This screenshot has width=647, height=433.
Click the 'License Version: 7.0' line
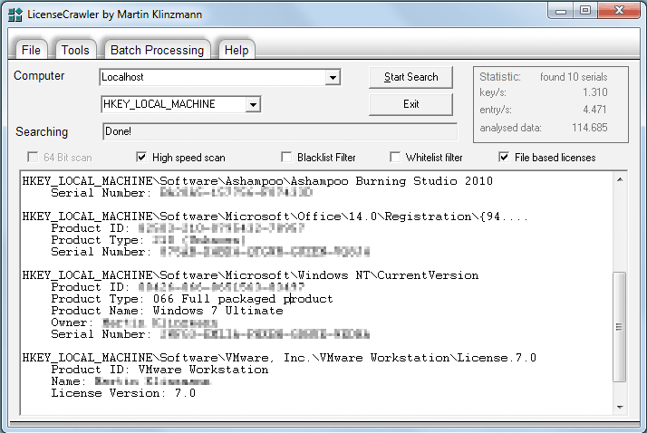[123, 393]
